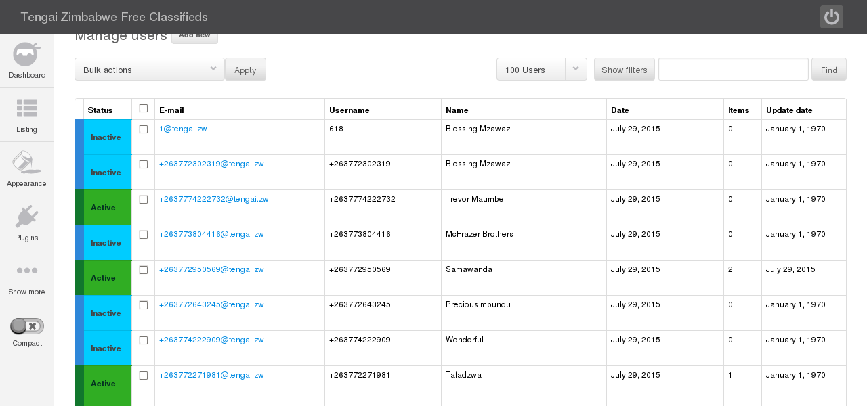This screenshot has width=867, height=406.
Task: Open the Listing sidebar icon
Action: click(x=27, y=108)
